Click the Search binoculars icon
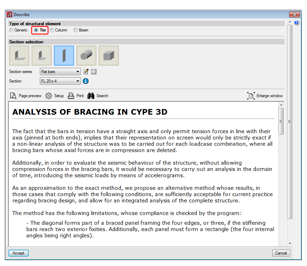The height and width of the screenshot is (266, 307). click(x=91, y=96)
